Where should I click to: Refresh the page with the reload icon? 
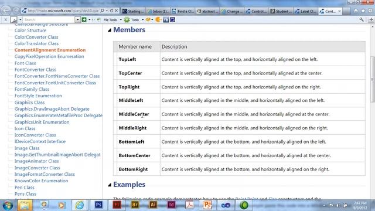coord(111,11)
